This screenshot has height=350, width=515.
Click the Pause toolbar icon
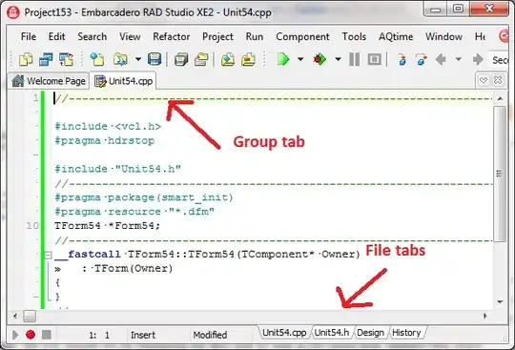pyautogui.click(x=354, y=59)
